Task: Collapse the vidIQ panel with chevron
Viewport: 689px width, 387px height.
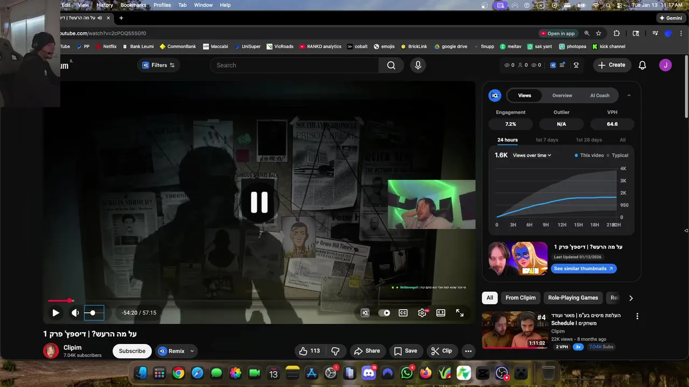Action: [629, 96]
